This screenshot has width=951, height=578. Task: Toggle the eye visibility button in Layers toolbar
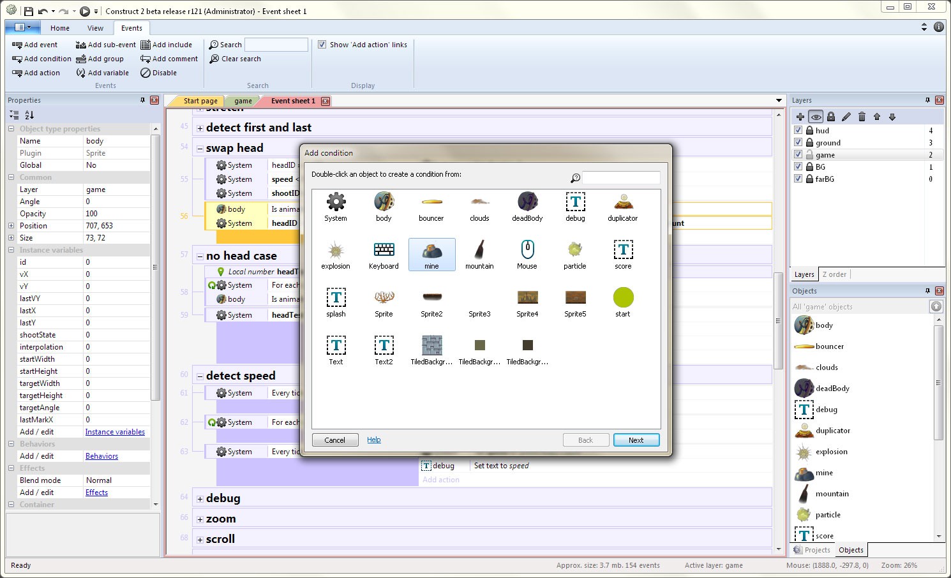click(816, 117)
